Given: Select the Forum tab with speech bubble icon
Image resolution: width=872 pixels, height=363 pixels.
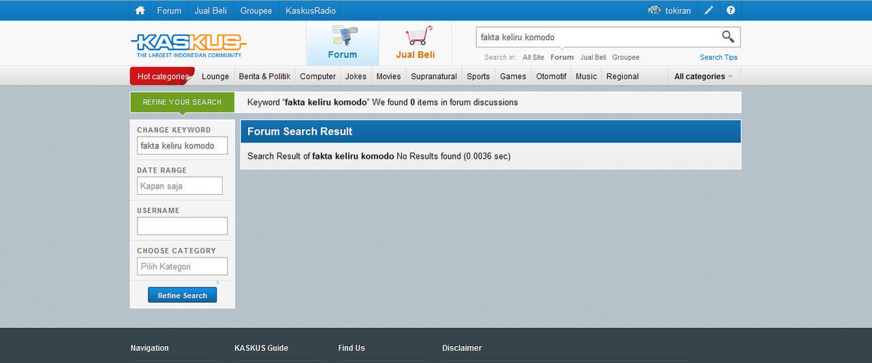Looking at the screenshot, I should coord(343,43).
